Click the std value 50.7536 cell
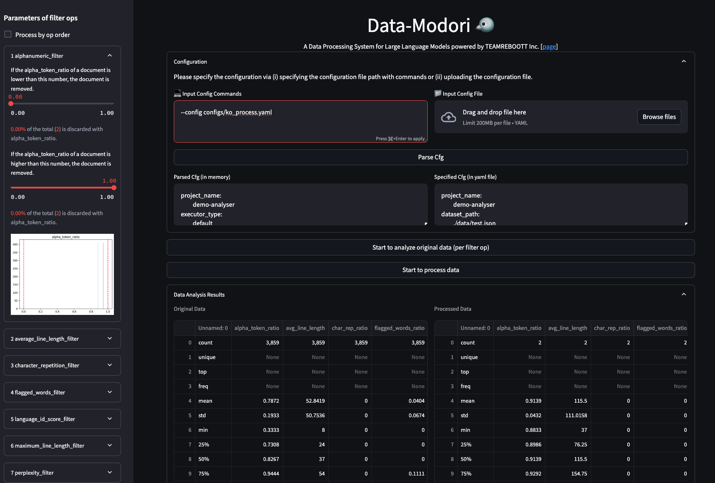This screenshot has height=483, width=715. click(x=306, y=416)
